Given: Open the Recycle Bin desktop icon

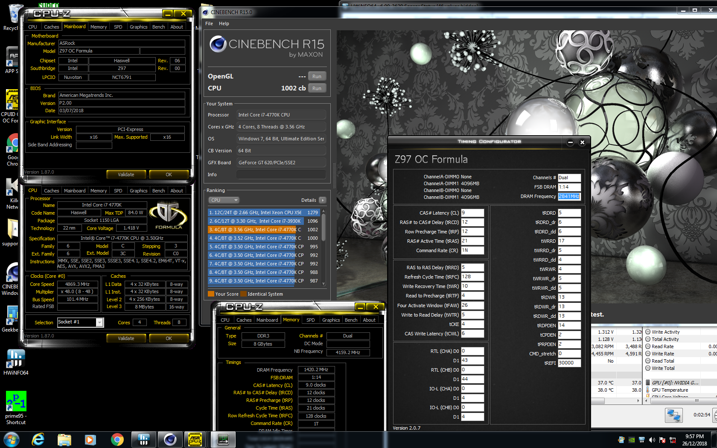Looking at the screenshot, I should point(11,17).
